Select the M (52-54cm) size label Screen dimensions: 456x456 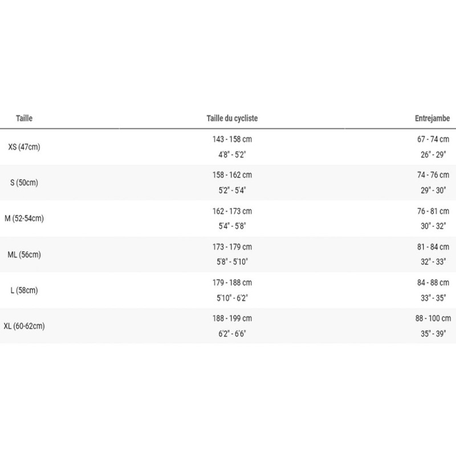(x=24, y=218)
